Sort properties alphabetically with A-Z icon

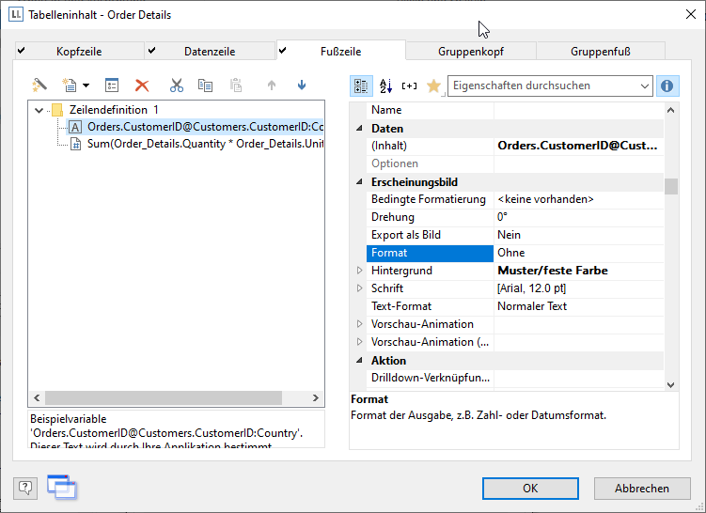[x=385, y=85]
